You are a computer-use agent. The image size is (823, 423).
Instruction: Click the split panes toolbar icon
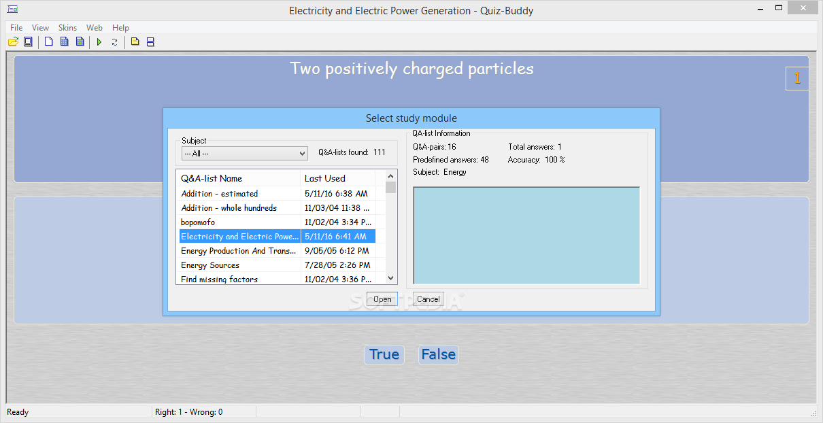150,42
